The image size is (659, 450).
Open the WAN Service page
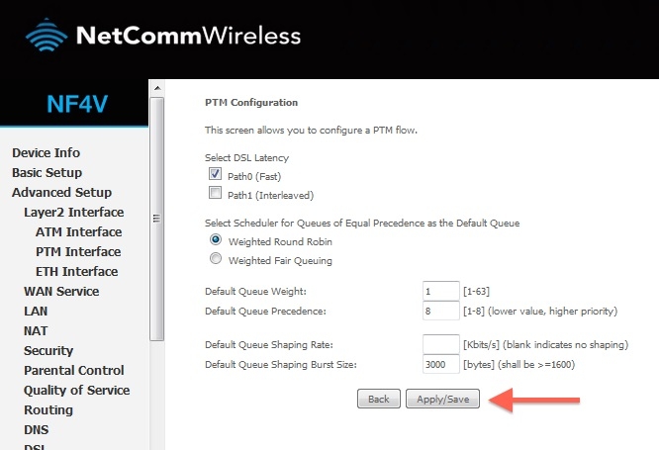pos(61,291)
